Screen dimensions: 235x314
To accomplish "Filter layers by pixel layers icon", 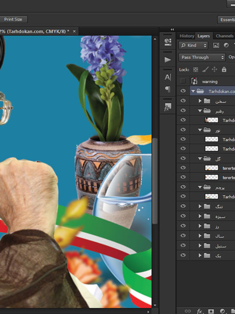I will [x=216, y=45].
